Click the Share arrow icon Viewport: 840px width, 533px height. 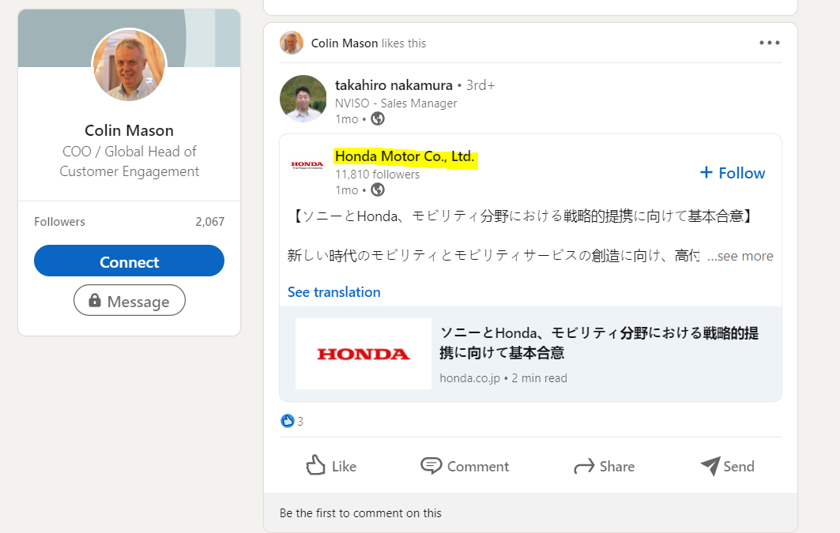click(584, 467)
